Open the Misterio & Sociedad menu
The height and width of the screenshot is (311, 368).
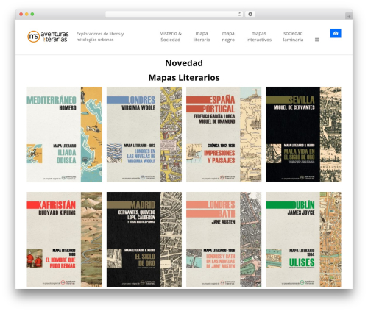(171, 37)
